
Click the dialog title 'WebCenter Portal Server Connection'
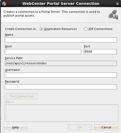(61, 4)
